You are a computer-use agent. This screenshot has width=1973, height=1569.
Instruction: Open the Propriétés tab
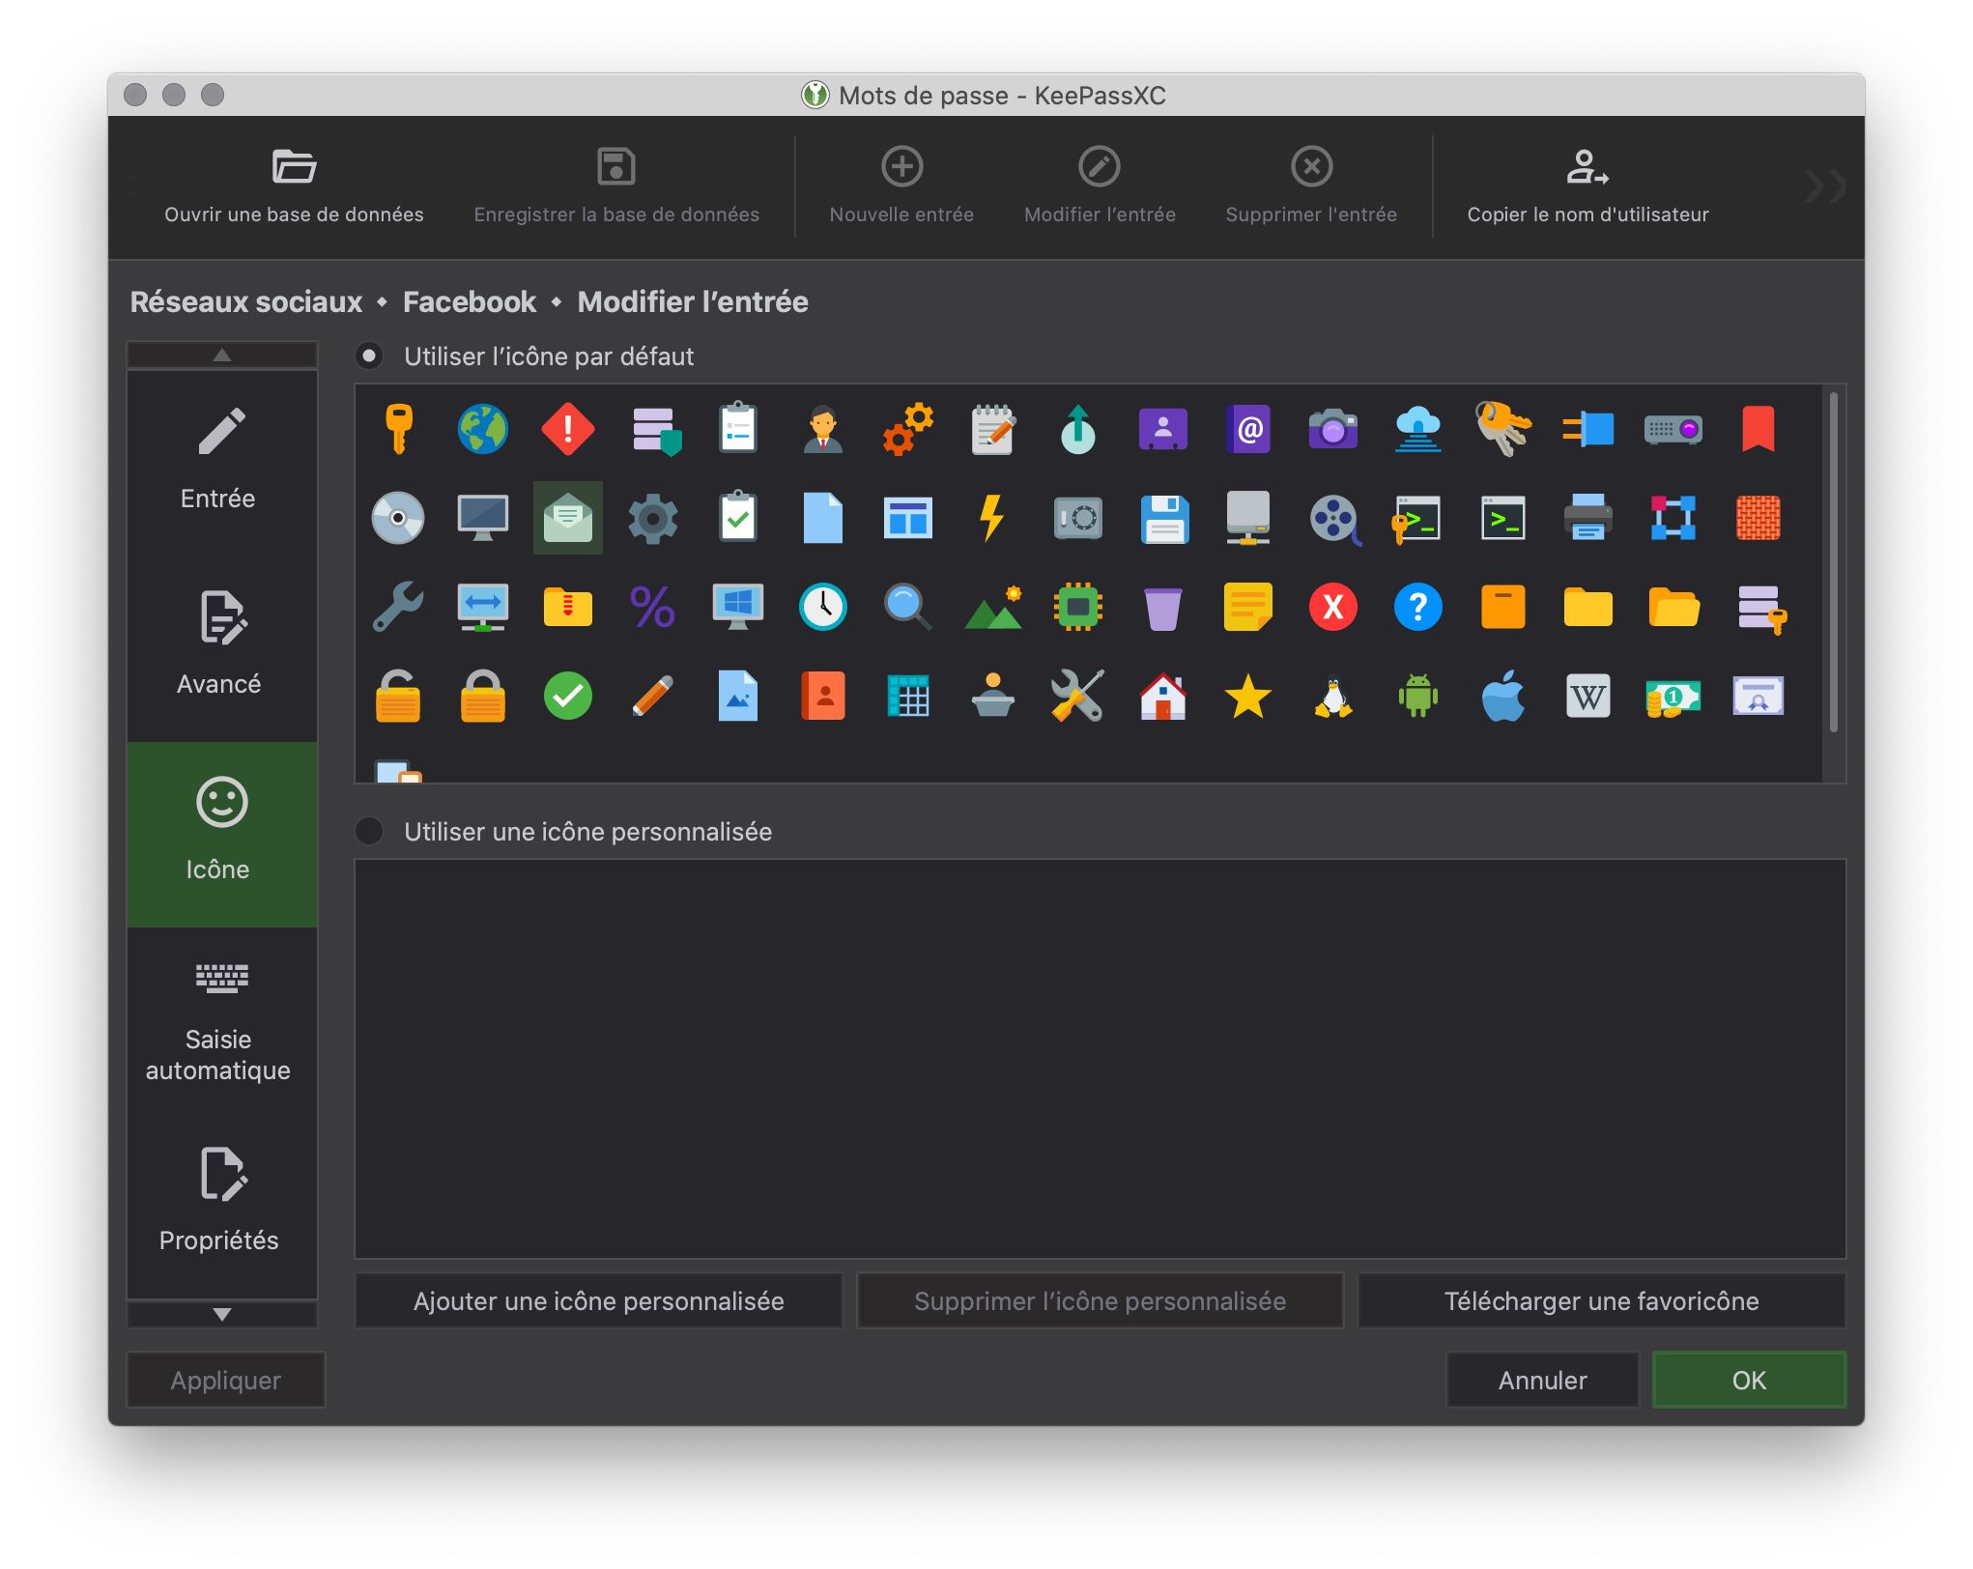click(222, 1204)
